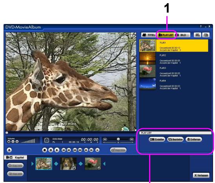Screen dimensions: 215x183
Task: Click the playback speed slider knob
Action: pos(118,139)
